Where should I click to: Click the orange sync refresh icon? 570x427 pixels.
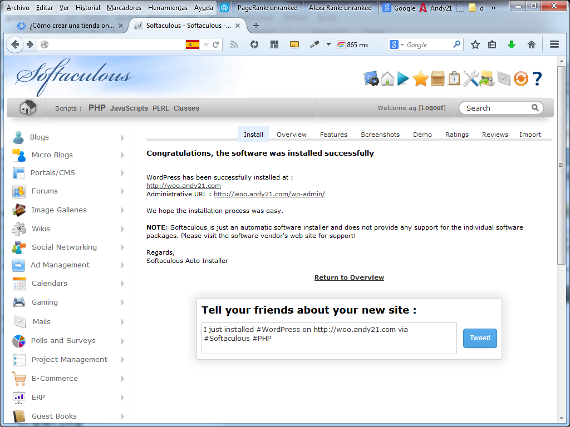click(x=520, y=79)
